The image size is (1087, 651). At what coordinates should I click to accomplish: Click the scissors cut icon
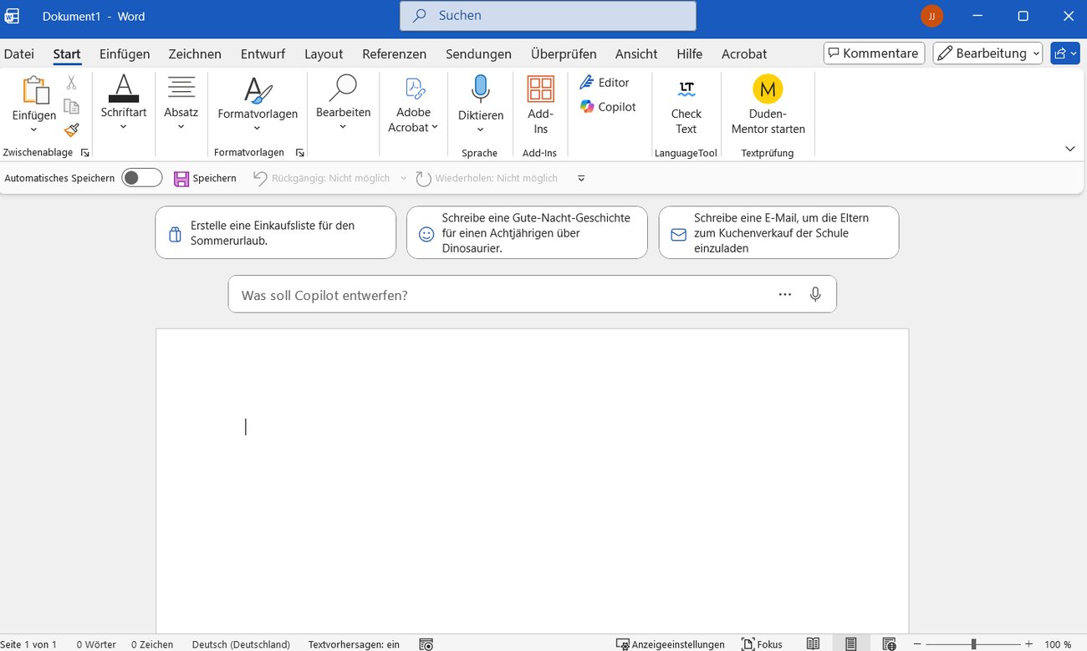coord(71,83)
